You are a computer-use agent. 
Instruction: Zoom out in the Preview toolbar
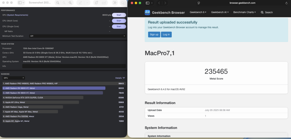pos(58,3)
